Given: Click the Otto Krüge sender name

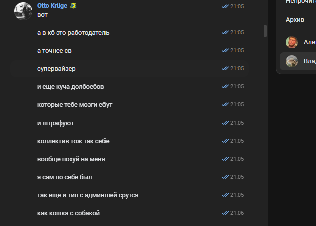Looking at the screenshot, I should click(53, 6).
